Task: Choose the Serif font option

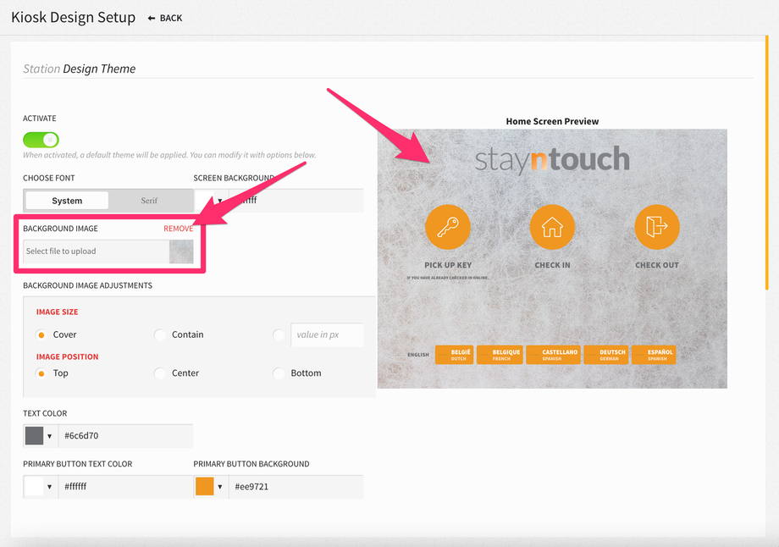Action: coord(149,201)
